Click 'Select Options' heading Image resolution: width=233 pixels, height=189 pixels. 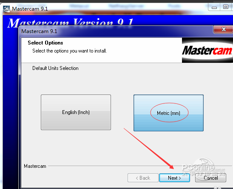[x=45, y=43]
